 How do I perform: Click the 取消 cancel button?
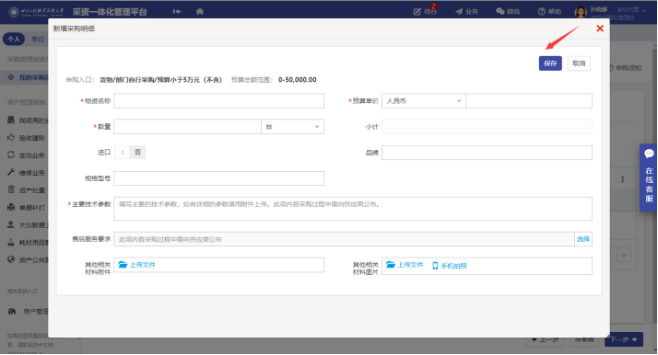tap(579, 63)
